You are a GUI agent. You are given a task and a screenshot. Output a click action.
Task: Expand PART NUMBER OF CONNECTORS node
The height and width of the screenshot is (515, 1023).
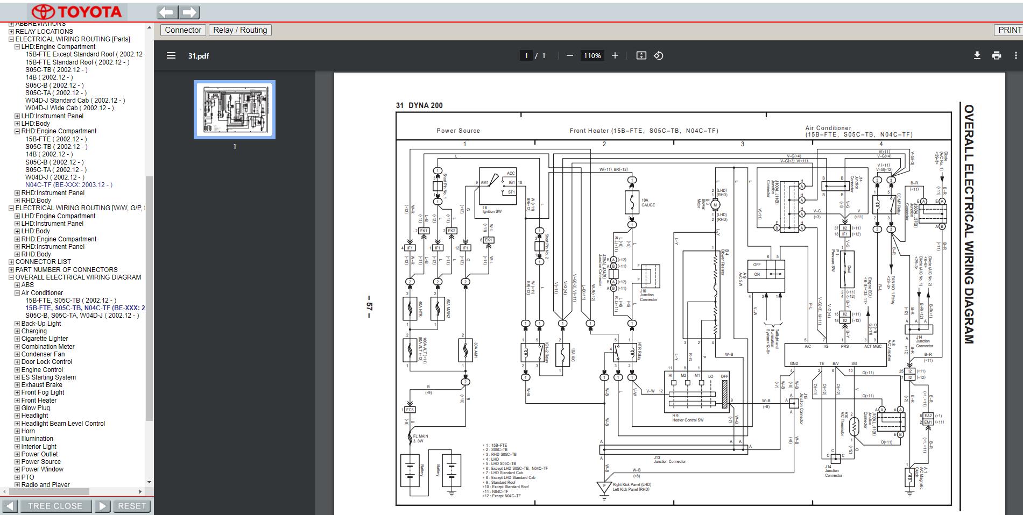pyautogui.click(x=11, y=270)
